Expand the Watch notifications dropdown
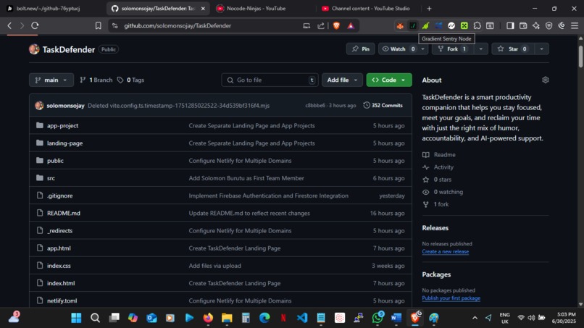584x328 pixels. 422,49
